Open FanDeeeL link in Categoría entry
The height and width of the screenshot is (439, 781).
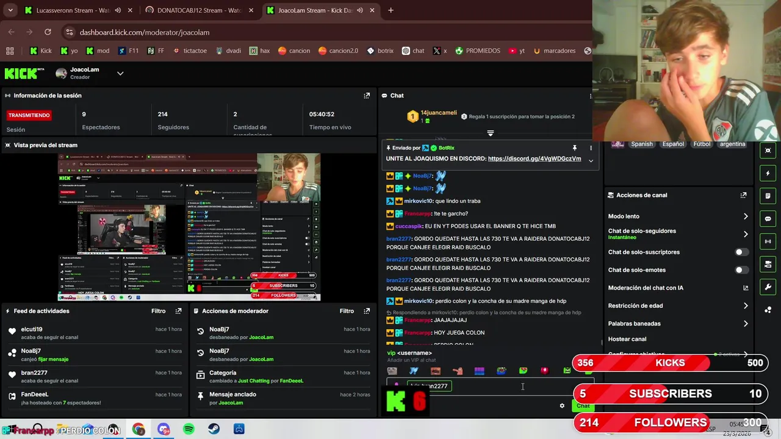click(292, 381)
